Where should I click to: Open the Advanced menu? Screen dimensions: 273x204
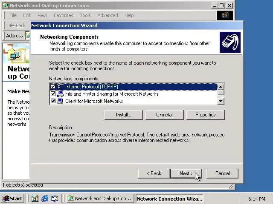(107, 15)
